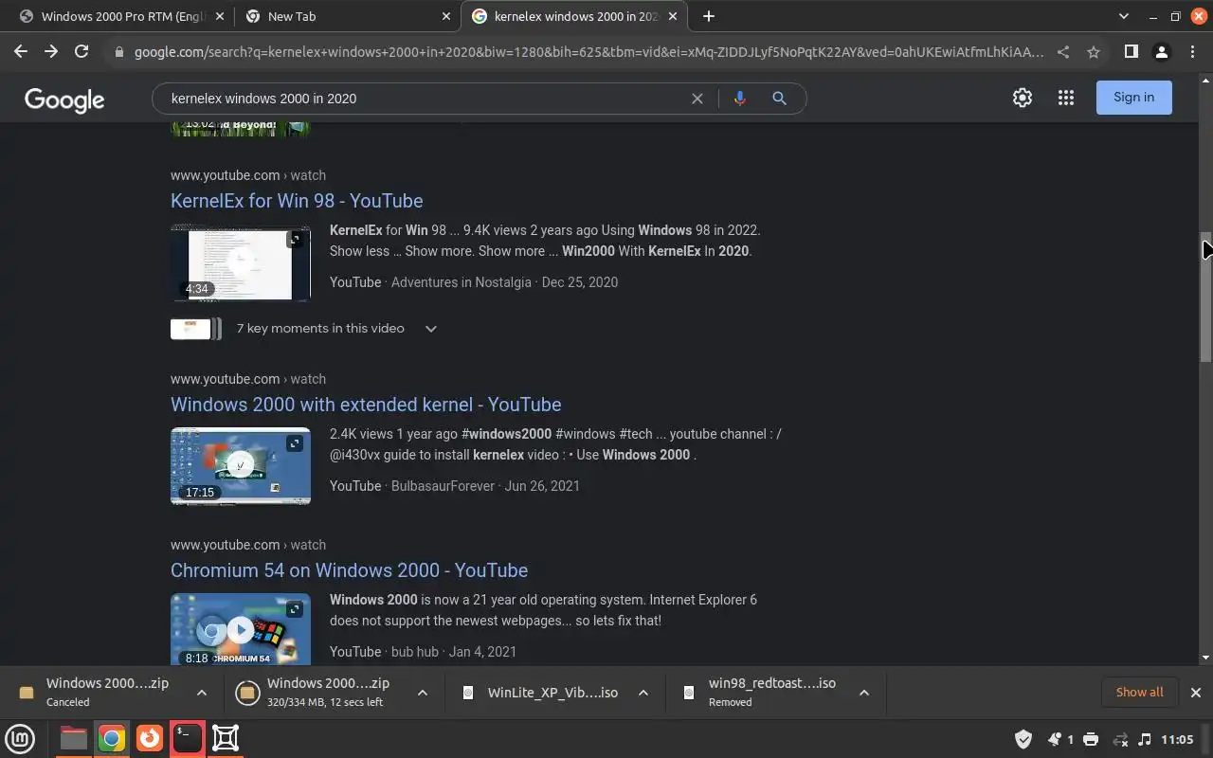
Task: Open the Chrome profile menu
Action: pos(1161,52)
